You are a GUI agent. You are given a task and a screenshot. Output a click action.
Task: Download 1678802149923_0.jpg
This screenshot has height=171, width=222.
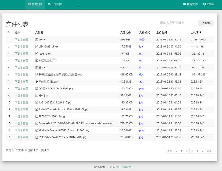pos(18,116)
